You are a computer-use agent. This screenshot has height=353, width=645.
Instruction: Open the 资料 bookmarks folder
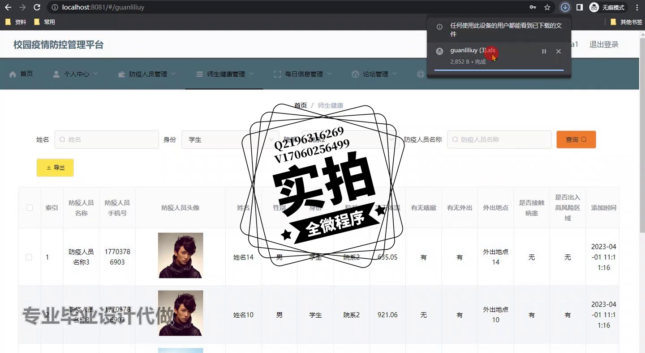16,22
